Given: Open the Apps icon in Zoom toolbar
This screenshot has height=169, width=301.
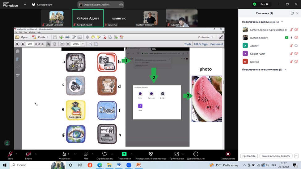Looking at the screenshot, I should (x=176, y=154).
